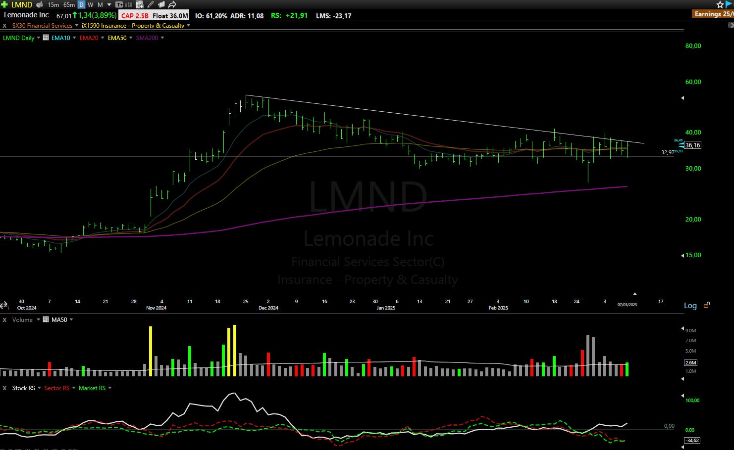Click the up triangle above date 07/03/2025
734x450 pixels.
(x=635, y=294)
